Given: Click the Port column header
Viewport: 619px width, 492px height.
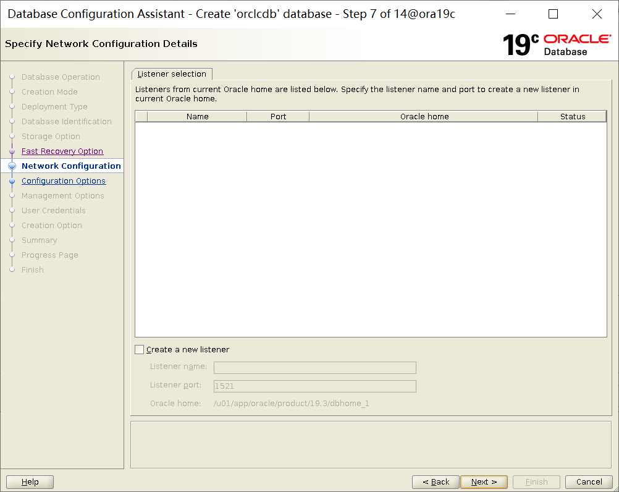Looking at the screenshot, I should point(279,116).
